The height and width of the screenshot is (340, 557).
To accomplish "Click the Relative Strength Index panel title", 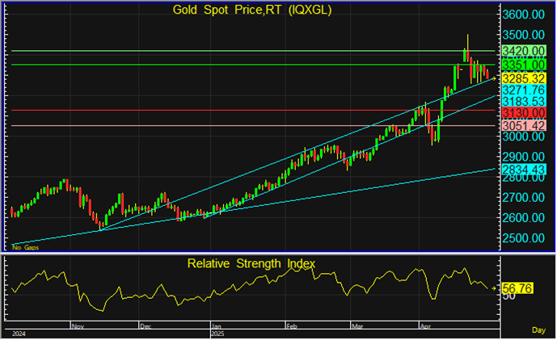I will tap(251, 263).
